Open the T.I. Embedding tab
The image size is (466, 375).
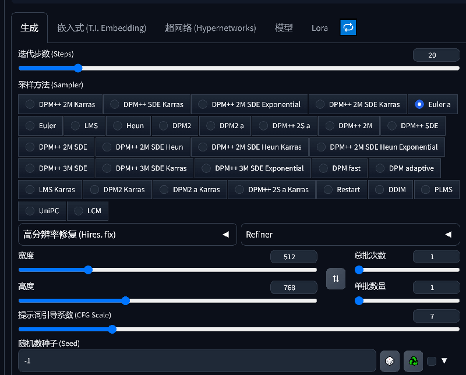click(x=101, y=28)
